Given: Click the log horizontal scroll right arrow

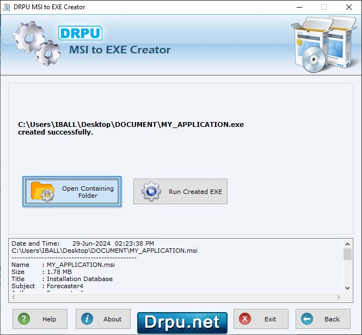Looking at the screenshot, I should pyautogui.click(x=338, y=297).
